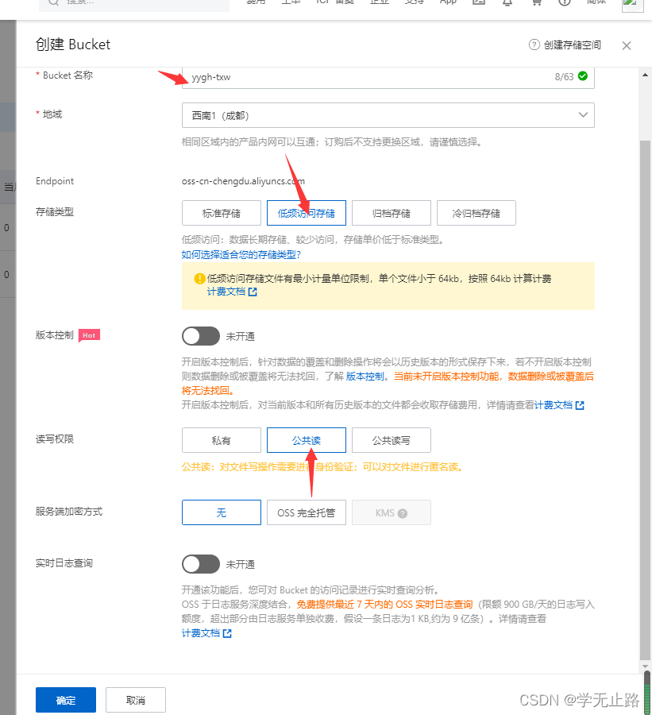Select 私有 read/write permission
Screen dimensions: 652x715
pos(222,440)
